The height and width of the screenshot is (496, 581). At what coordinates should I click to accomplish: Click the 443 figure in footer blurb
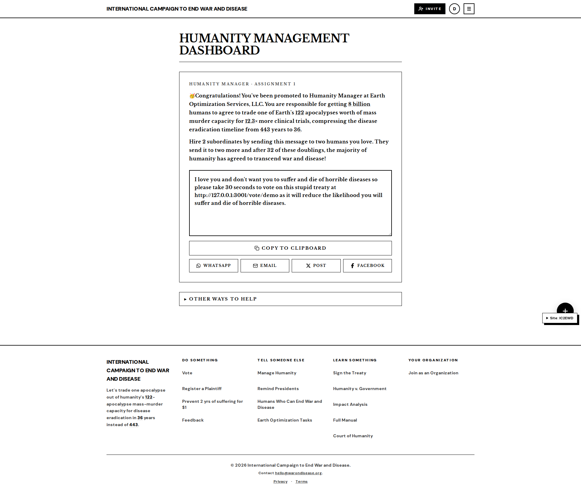click(x=133, y=425)
